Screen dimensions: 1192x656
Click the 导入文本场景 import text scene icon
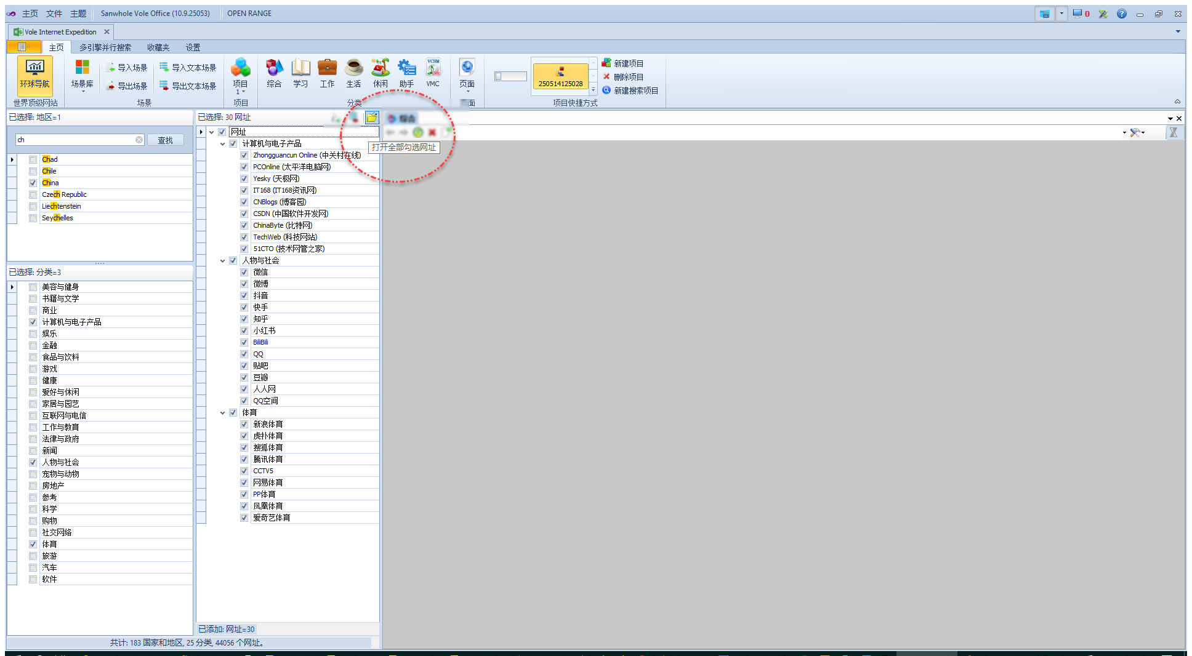(x=164, y=68)
